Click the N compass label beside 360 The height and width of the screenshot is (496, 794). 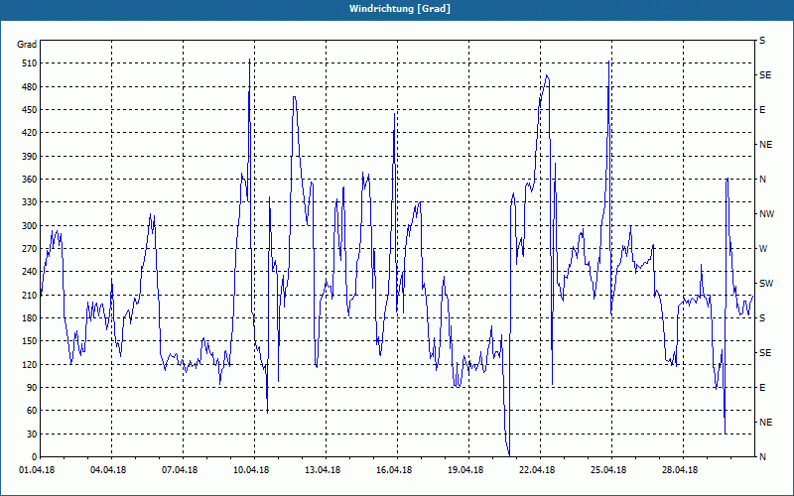762,180
